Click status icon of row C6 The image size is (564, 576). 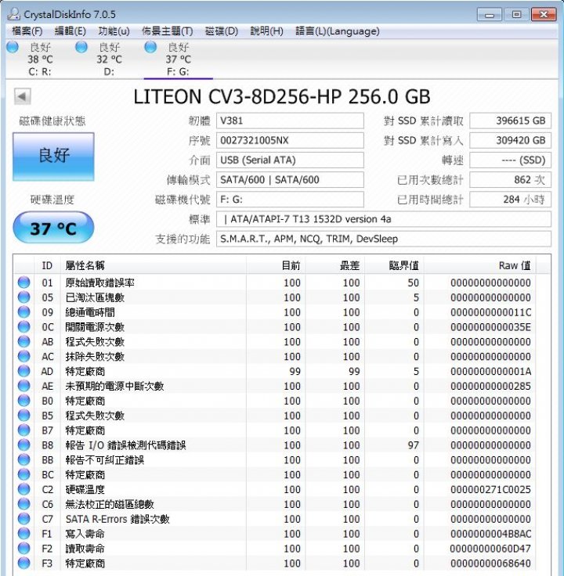[x=24, y=504]
